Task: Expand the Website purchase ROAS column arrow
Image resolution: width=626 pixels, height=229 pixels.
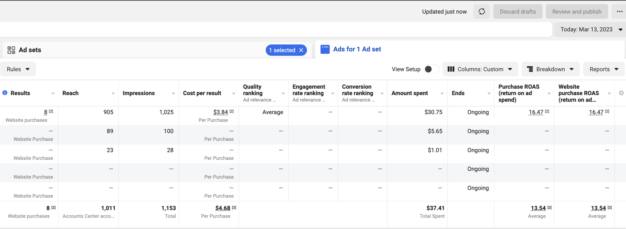Action: tap(609, 94)
